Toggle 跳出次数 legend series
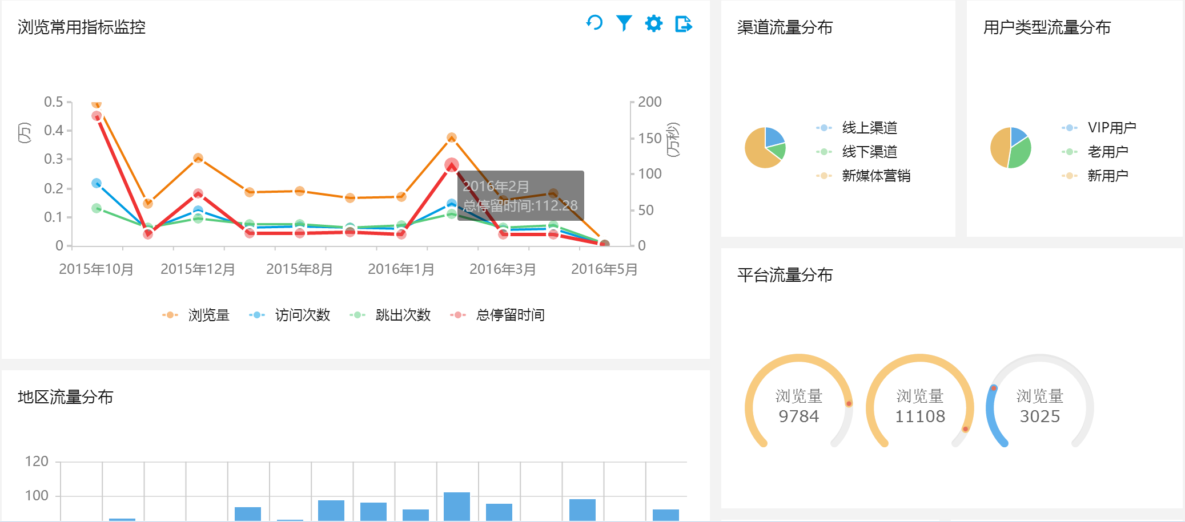The image size is (1185, 522). (x=390, y=315)
